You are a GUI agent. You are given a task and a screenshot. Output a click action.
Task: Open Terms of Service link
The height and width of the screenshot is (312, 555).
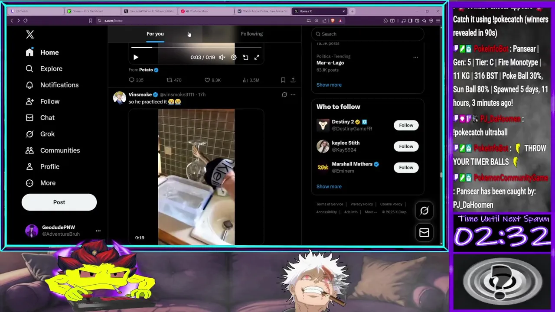330,204
